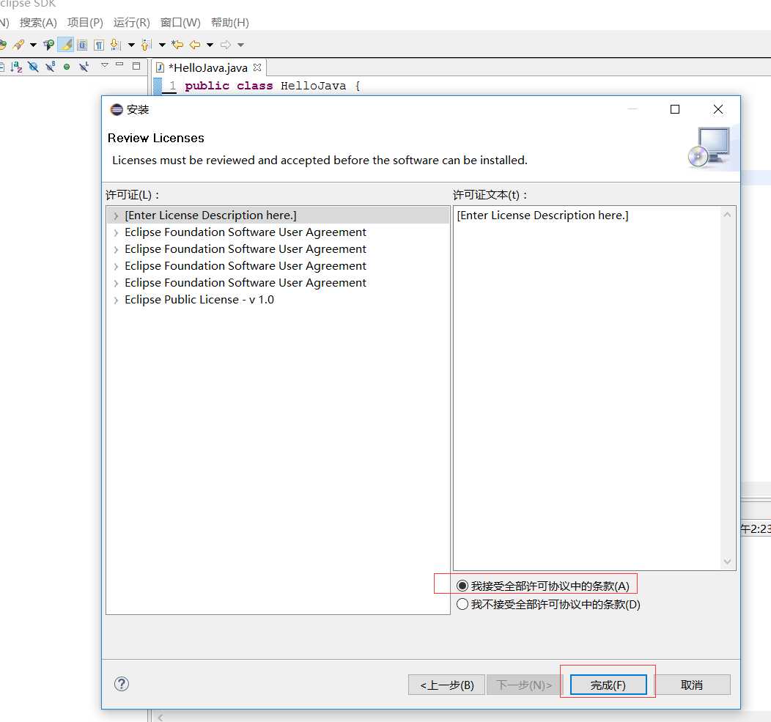
Task: Click the open task toolbar icon
Action: coord(48,45)
